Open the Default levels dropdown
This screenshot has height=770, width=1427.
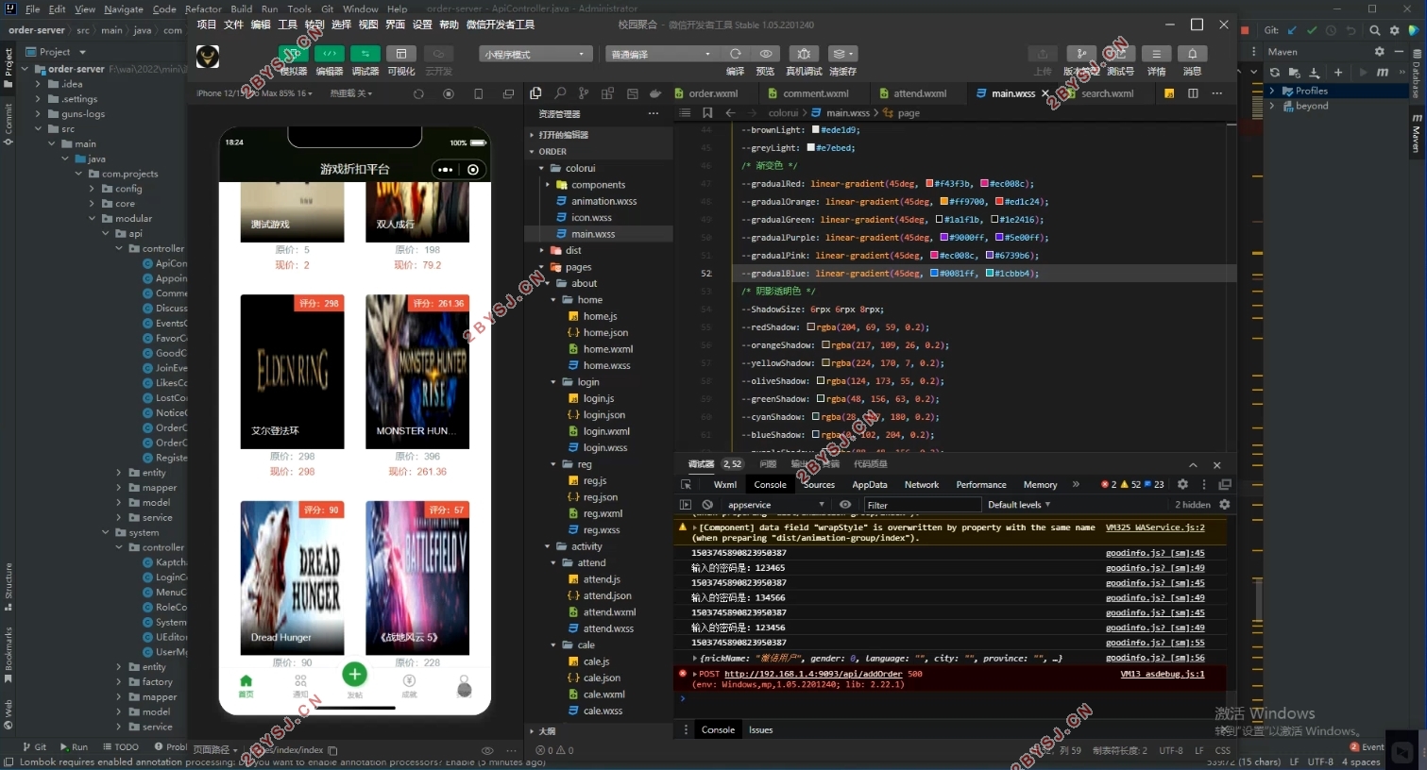1019,505
